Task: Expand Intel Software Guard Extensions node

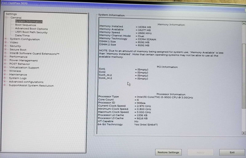Action: coord(5,53)
